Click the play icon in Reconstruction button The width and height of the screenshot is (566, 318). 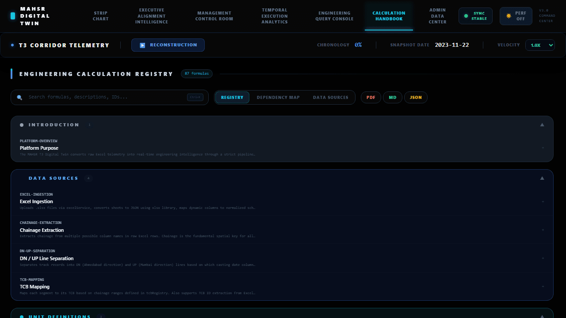pyautogui.click(x=142, y=45)
